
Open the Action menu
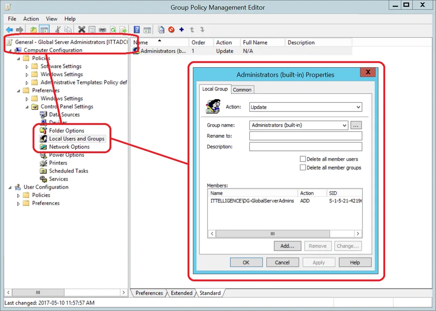pyautogui.click(x=31, y=19)
